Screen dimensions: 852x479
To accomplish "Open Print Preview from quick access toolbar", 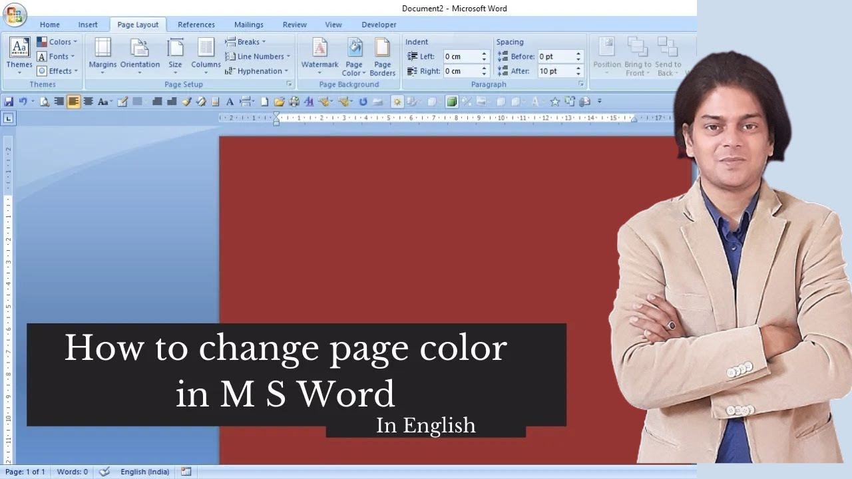I will 45,102.
